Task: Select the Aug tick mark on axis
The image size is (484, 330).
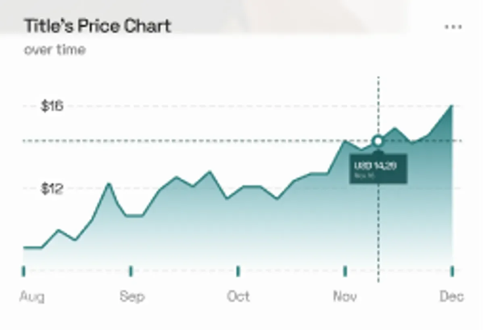Action: (x=23, y=271)
